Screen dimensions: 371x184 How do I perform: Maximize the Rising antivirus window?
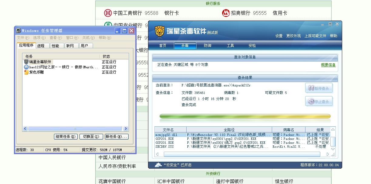(x=330, y=24)
